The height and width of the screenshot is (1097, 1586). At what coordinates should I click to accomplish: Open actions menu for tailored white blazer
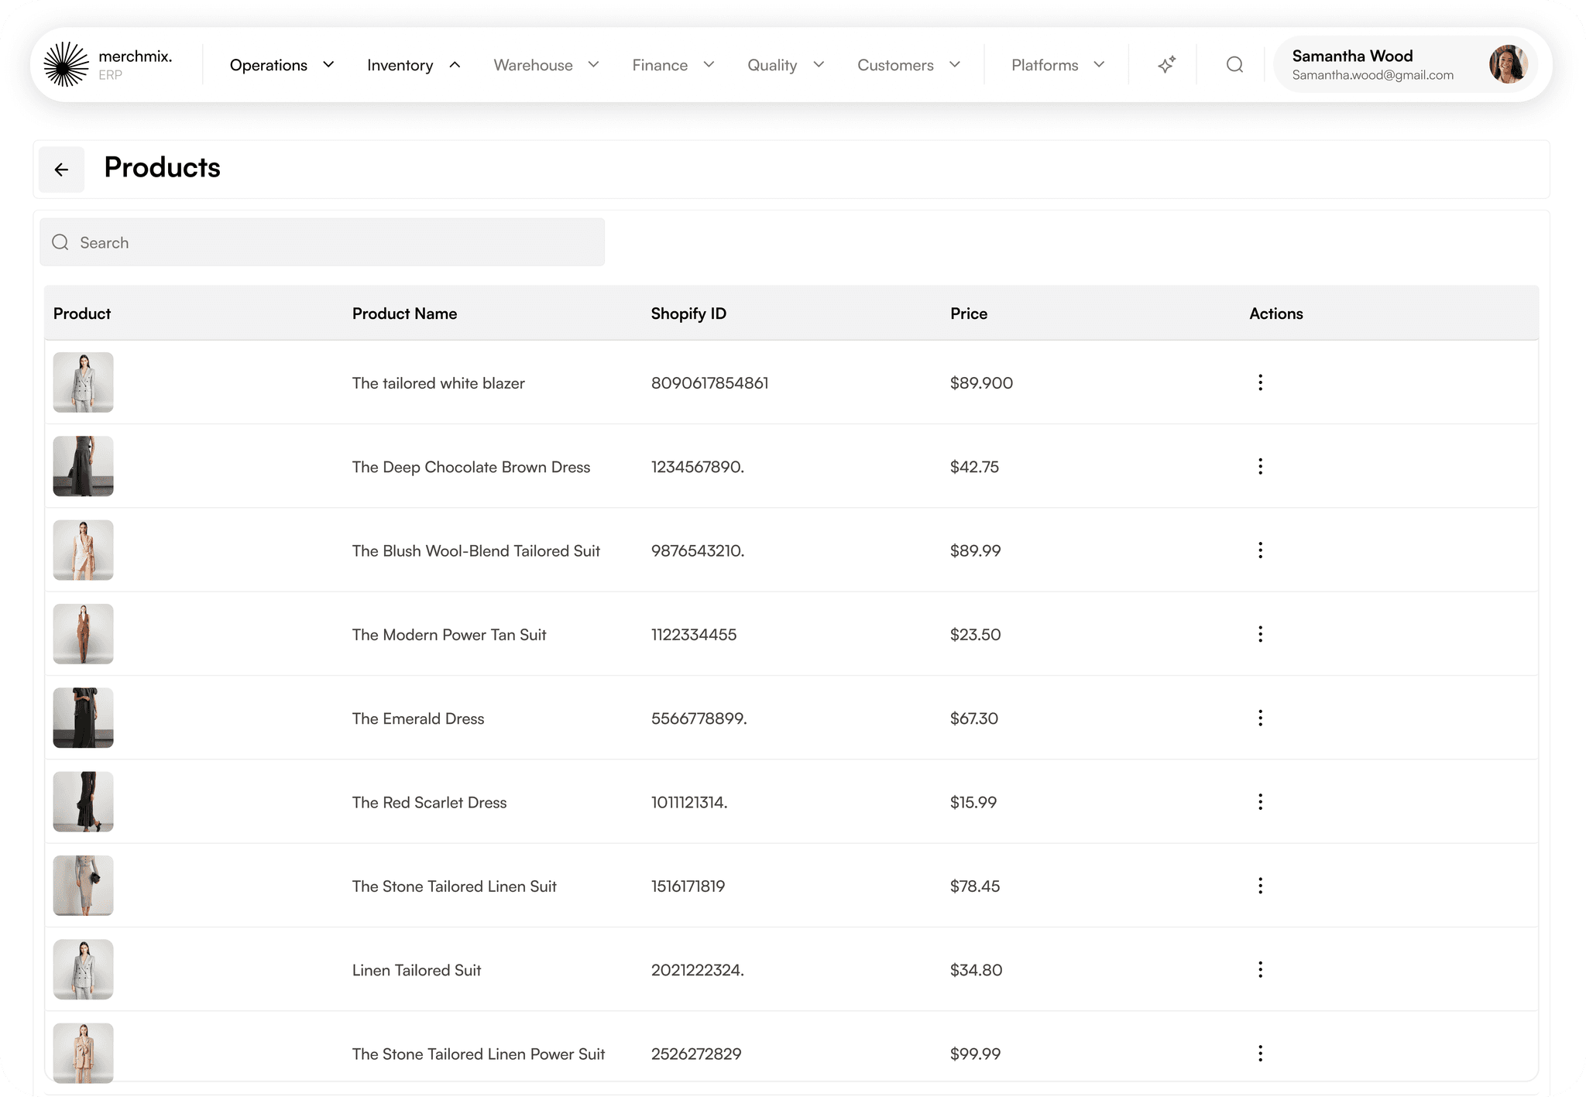[x=1260, y=382]
